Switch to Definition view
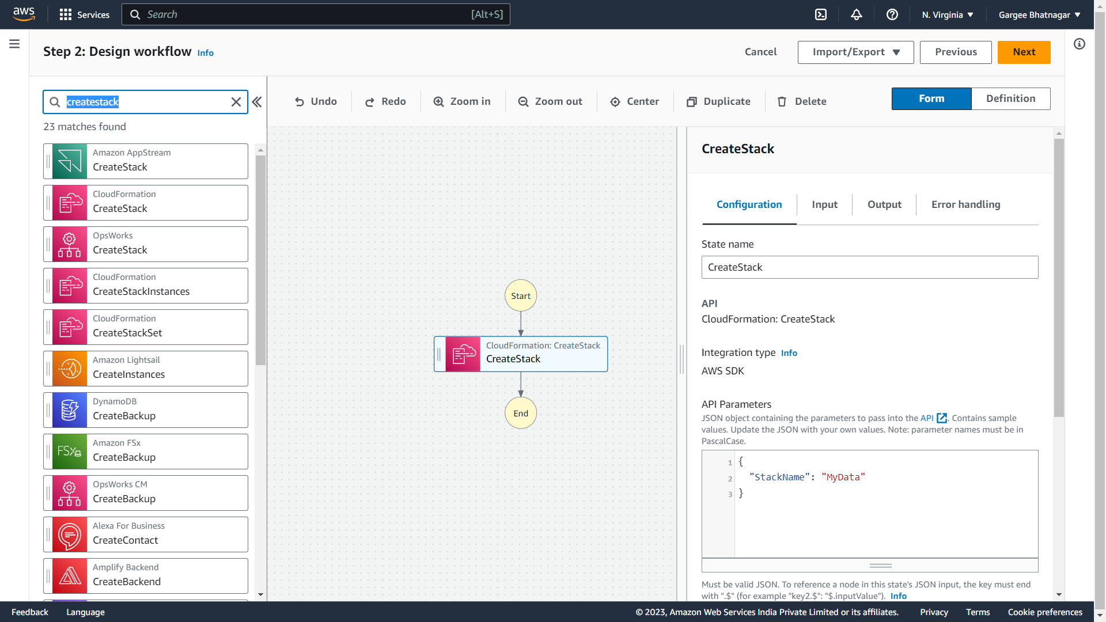Screen dimensions: 1106x622 pyautogui.click(x=1010, y=98)
